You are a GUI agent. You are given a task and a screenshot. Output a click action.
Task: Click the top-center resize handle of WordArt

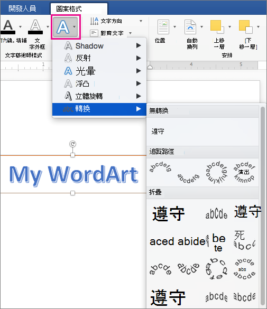72,155
